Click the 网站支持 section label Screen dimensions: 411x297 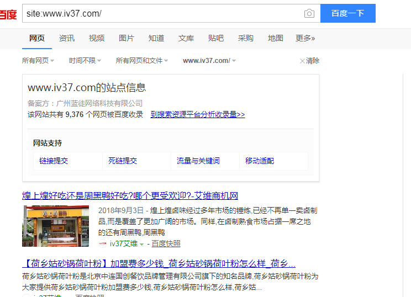point(48,143)
